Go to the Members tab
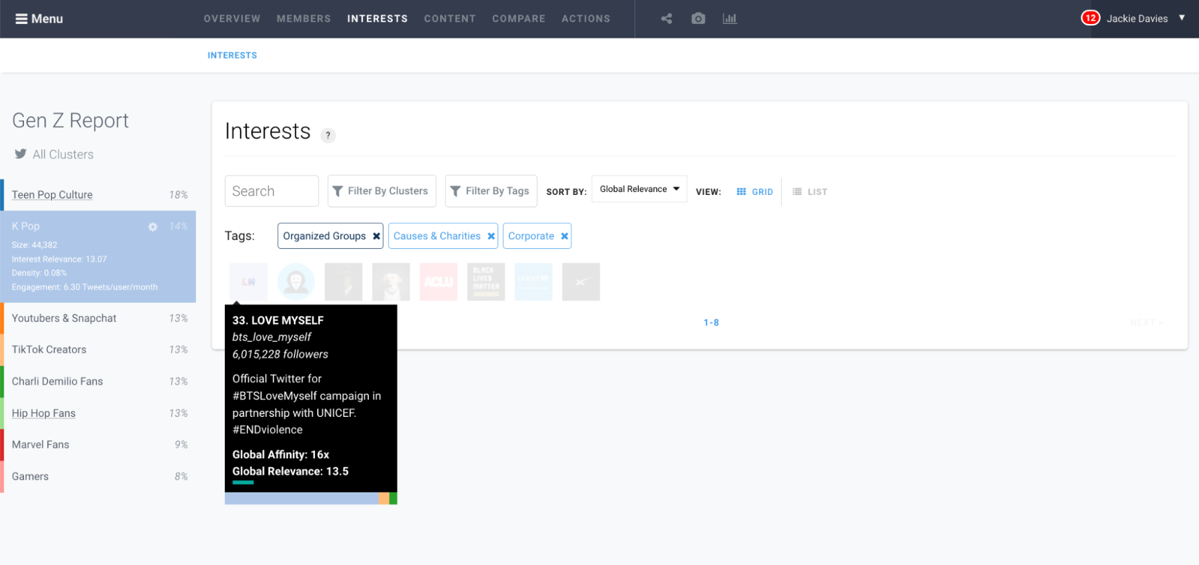 tap(303, 19)
